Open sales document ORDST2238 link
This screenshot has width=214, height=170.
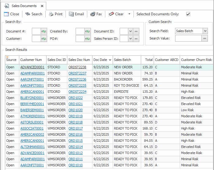tap(77, 67)
